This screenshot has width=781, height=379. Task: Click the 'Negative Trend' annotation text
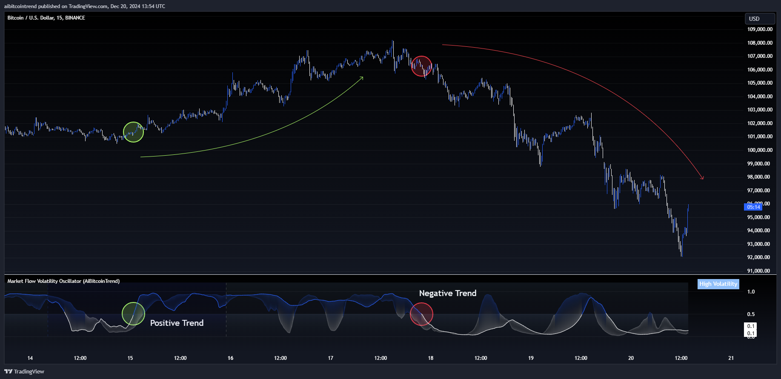click(448, 293)
